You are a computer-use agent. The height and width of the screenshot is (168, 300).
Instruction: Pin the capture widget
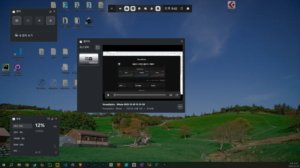click(50, 11)
